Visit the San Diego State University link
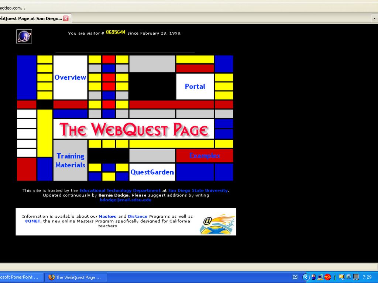This screenshot has width=378, height=283. pos(198,191)
